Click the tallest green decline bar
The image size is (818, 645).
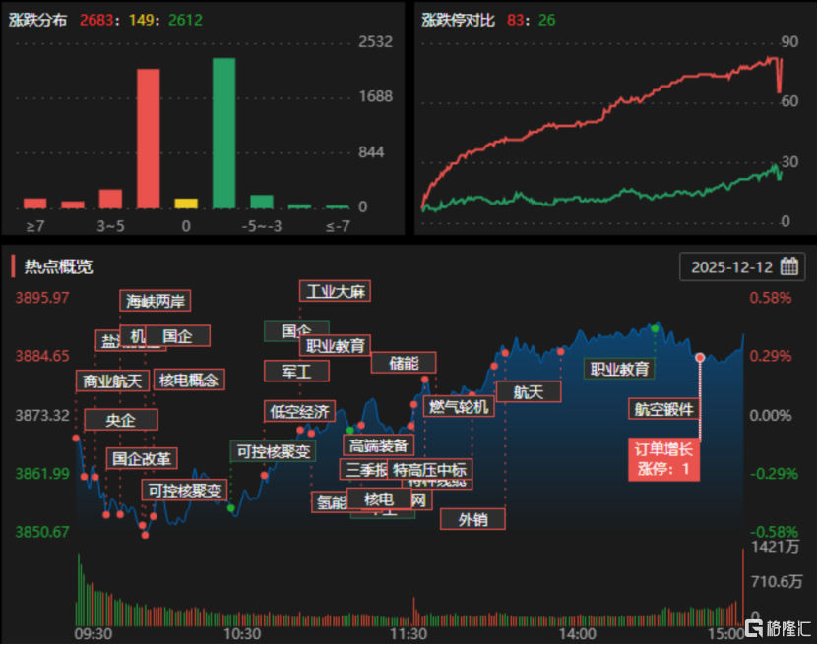223,133
